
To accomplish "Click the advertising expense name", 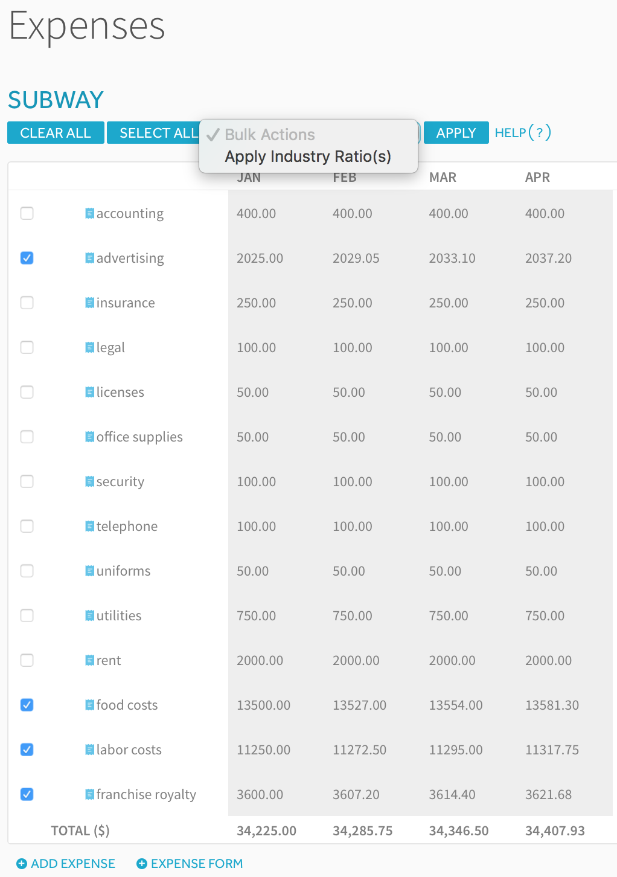I will coord(130,259).
